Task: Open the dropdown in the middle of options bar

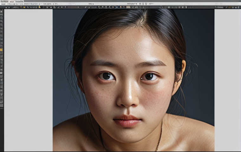Action: coord(91,4)
